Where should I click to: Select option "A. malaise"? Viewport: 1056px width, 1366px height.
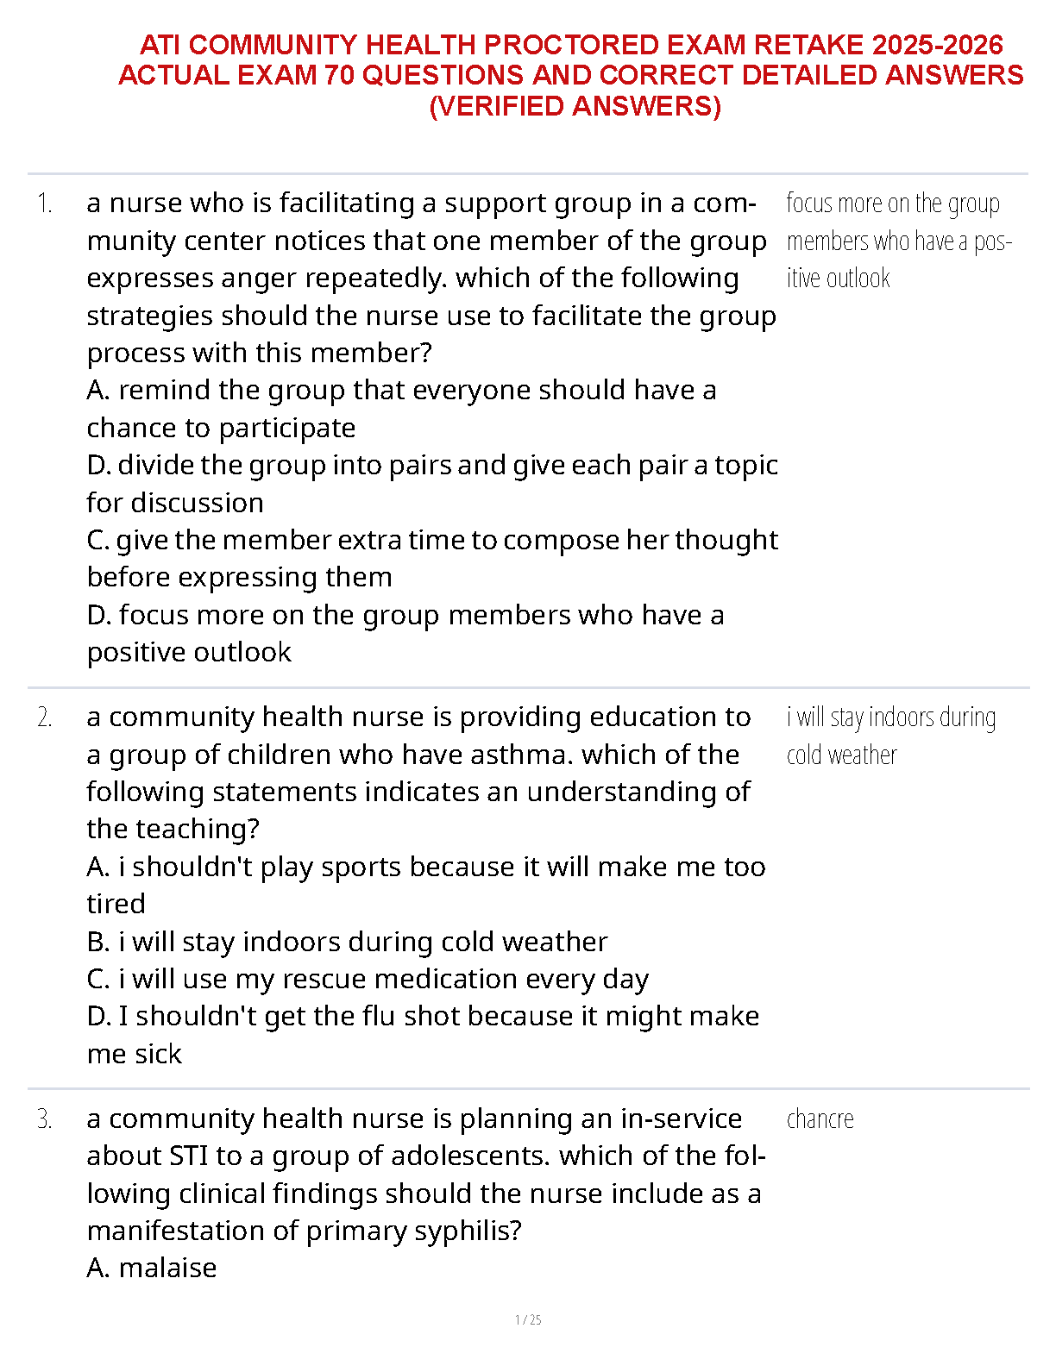pos(152,1268)
